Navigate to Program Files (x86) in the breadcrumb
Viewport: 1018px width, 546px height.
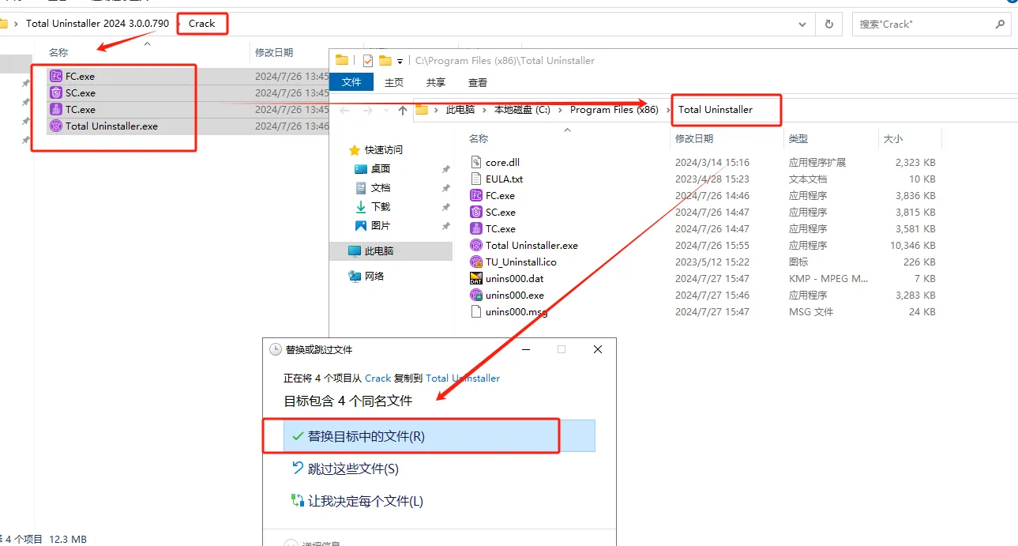[614, 110]
